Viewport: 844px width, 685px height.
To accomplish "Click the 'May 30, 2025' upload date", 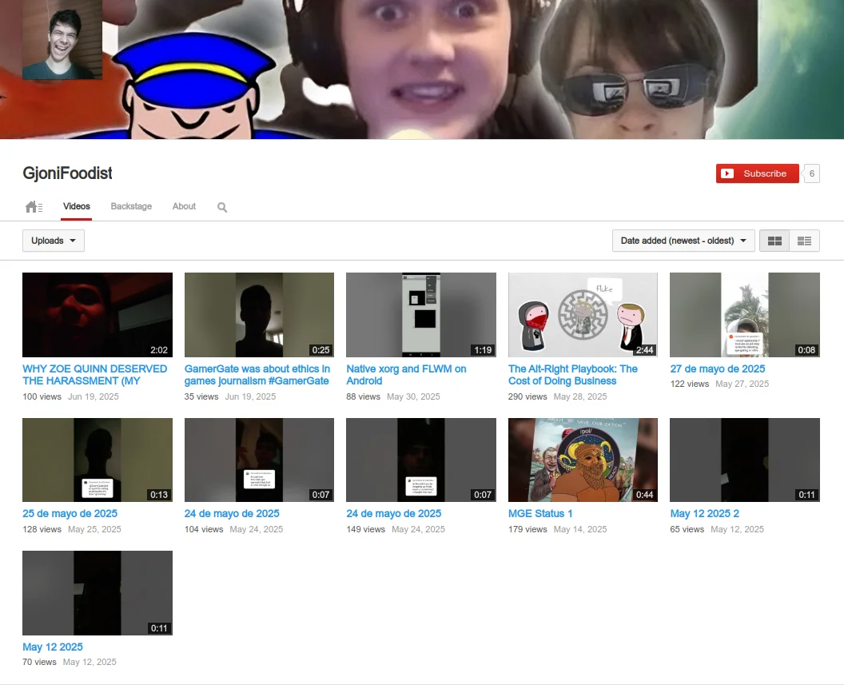I will coord(413,396).
